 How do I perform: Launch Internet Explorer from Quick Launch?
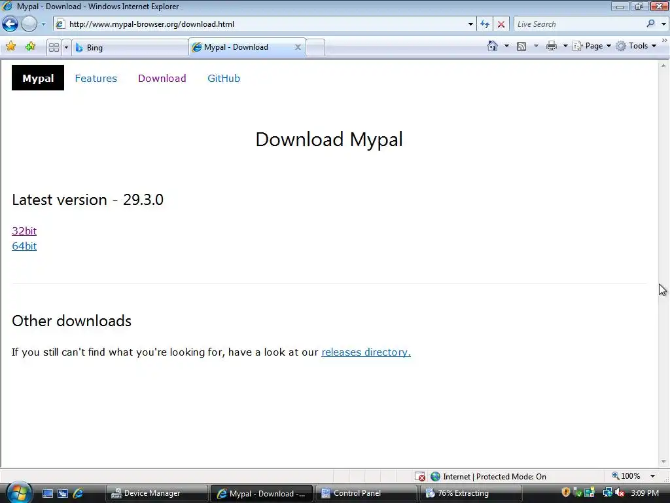78,494
